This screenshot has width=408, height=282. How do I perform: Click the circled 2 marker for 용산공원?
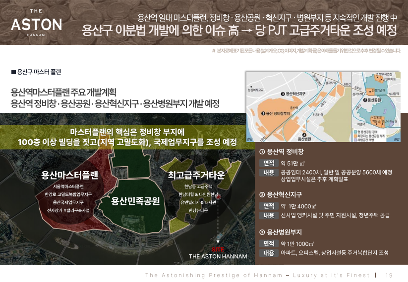click(x=365, y=99)
